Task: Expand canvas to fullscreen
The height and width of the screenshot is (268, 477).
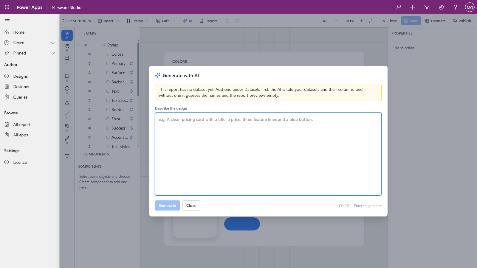Action: 371,21
